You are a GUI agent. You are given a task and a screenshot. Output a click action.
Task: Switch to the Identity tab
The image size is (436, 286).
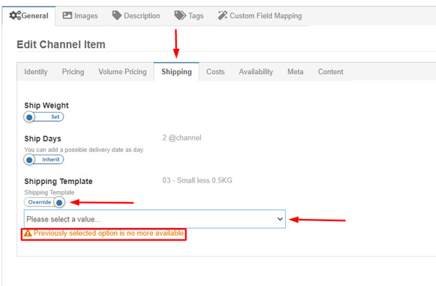point(36,72)
